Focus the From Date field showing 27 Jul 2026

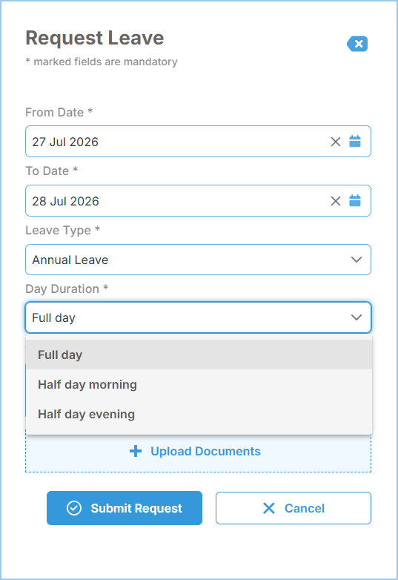tap(198, 142)
